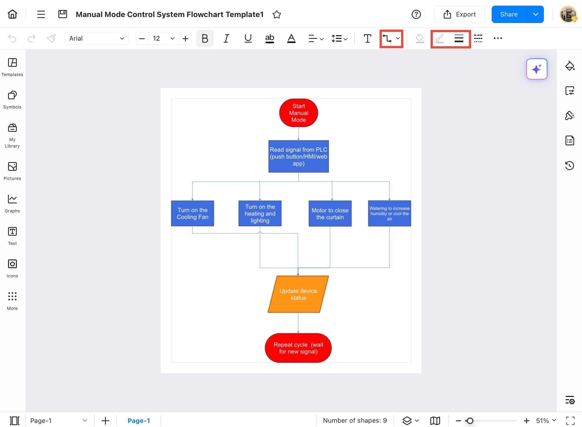The width and height of the screenshot is (582, 427).
Task: Toggle bold formatting
Action: tap(205, 38)
